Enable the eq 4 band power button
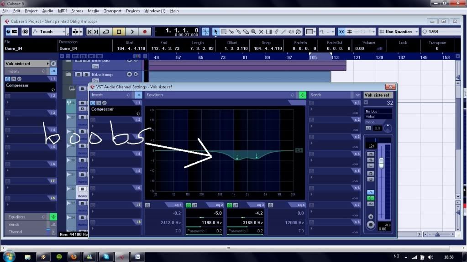 point(271,205)
